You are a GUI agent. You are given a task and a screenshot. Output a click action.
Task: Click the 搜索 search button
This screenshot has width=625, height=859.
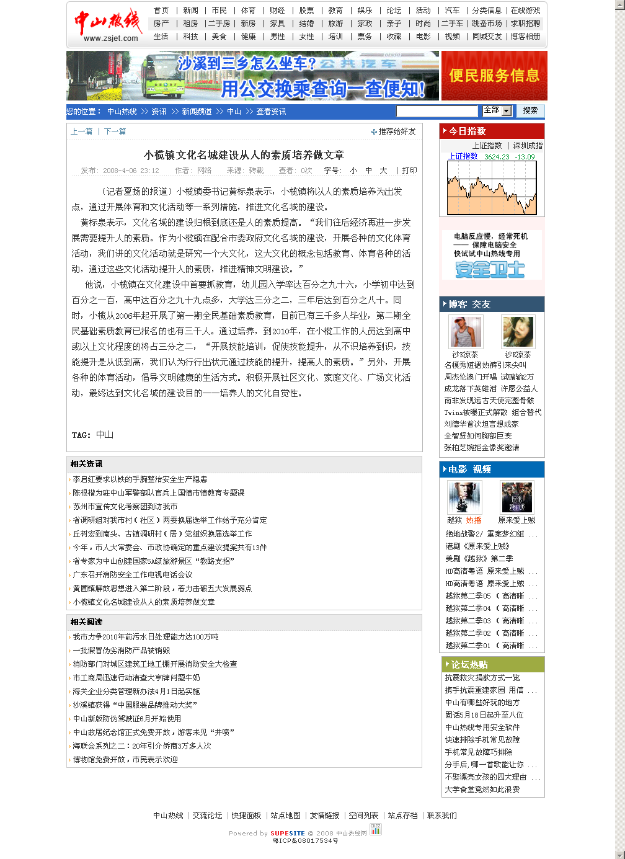[x=530, y=110]
